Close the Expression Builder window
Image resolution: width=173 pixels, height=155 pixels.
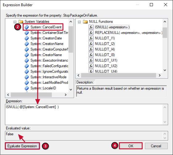[x=166, y=5]
